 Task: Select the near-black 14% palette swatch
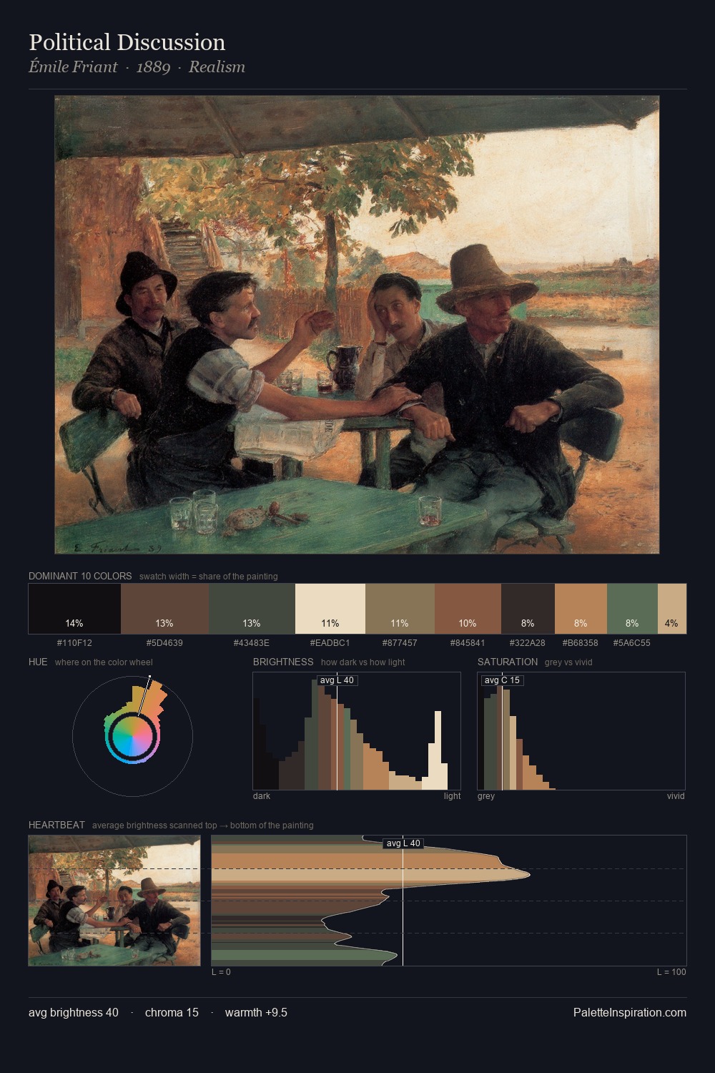74,609
